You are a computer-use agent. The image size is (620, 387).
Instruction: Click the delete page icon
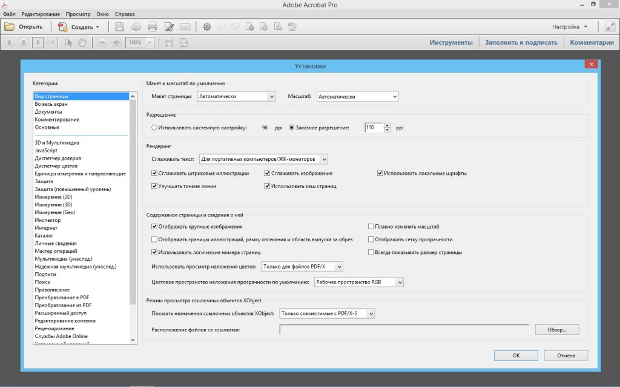249,27
